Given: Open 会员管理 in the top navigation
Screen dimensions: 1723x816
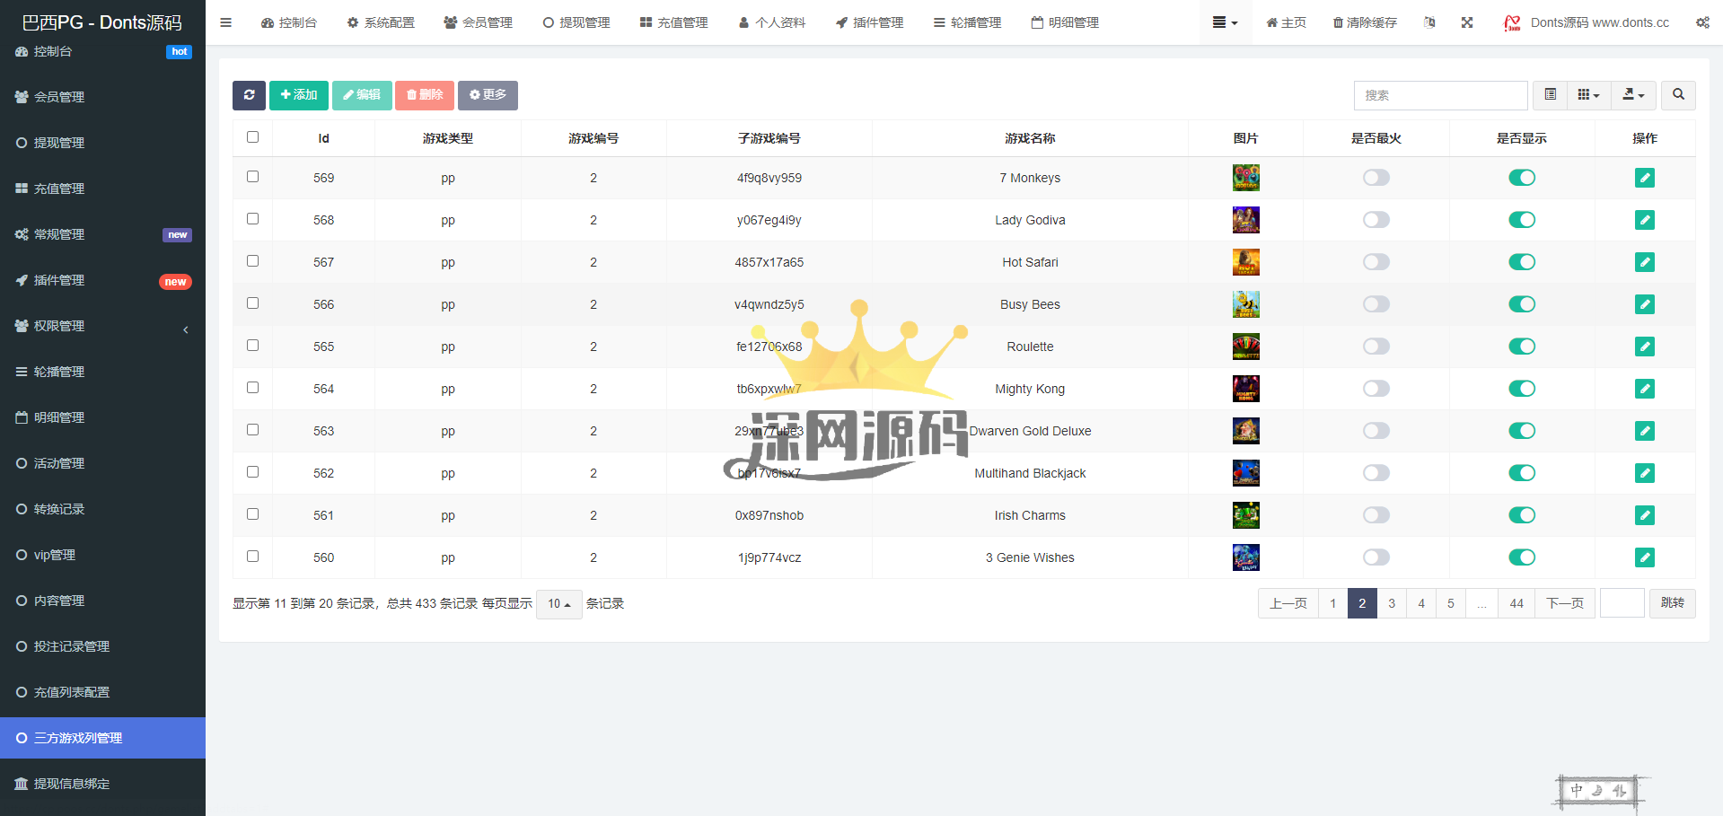Looking at the screenshot, I should click(478, 22).
